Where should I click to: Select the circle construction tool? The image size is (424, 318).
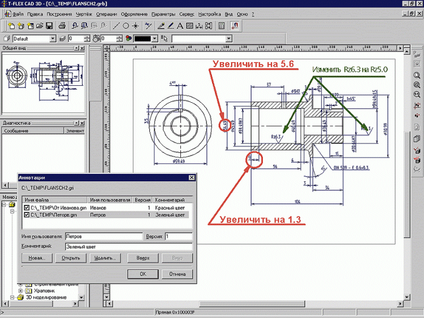(126, 26)
